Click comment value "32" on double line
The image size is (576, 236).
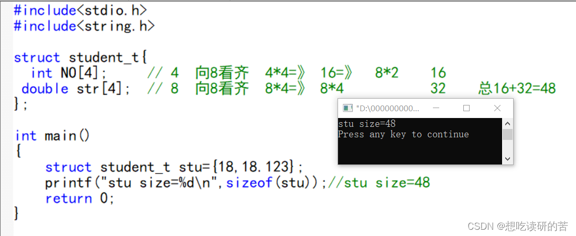click(438, 89)
